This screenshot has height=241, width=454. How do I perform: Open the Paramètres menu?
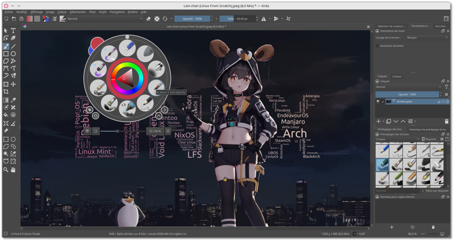coord(117,12)
